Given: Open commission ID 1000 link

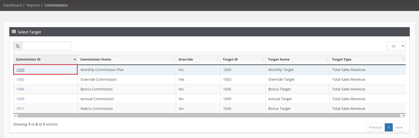Looking at the screenshot, I should [x=20, y=70].
